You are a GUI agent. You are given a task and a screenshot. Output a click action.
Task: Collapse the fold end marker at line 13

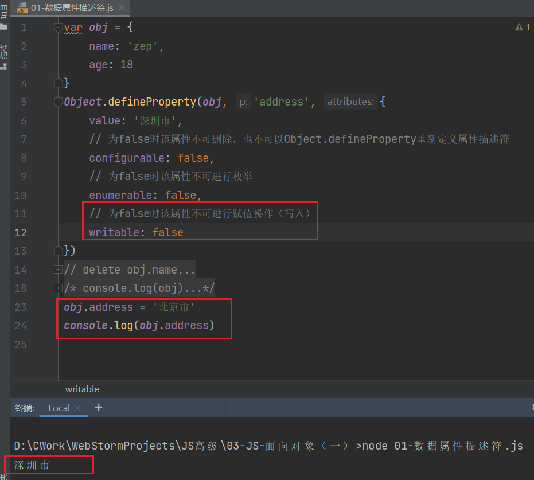59,251
